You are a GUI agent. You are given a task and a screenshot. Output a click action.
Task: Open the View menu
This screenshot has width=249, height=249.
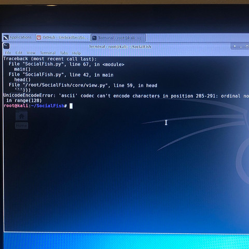[31, 53]
